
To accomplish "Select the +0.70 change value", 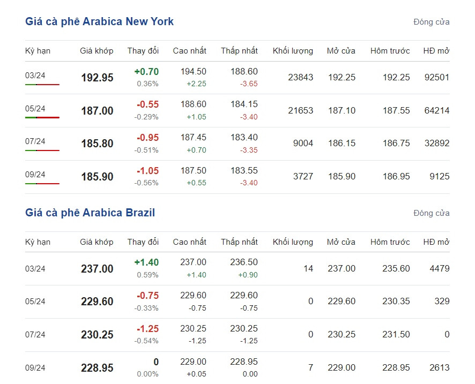I will [146, 72].
